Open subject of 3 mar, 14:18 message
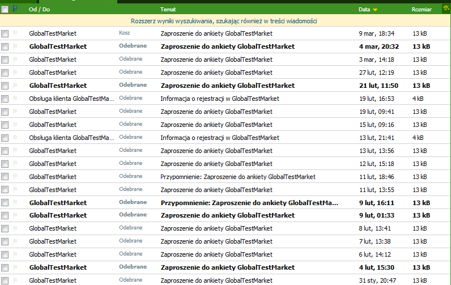 click(x=216, y=59)
